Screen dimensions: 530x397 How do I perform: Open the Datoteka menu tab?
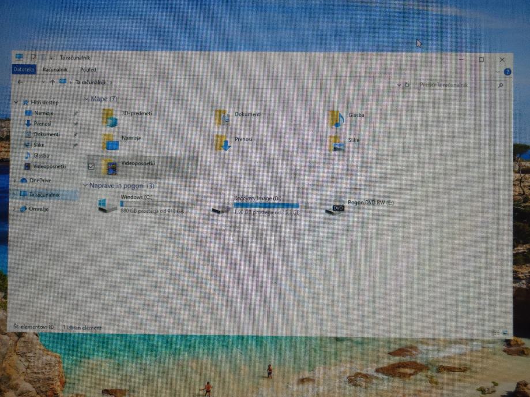click(x=24, y=70)
